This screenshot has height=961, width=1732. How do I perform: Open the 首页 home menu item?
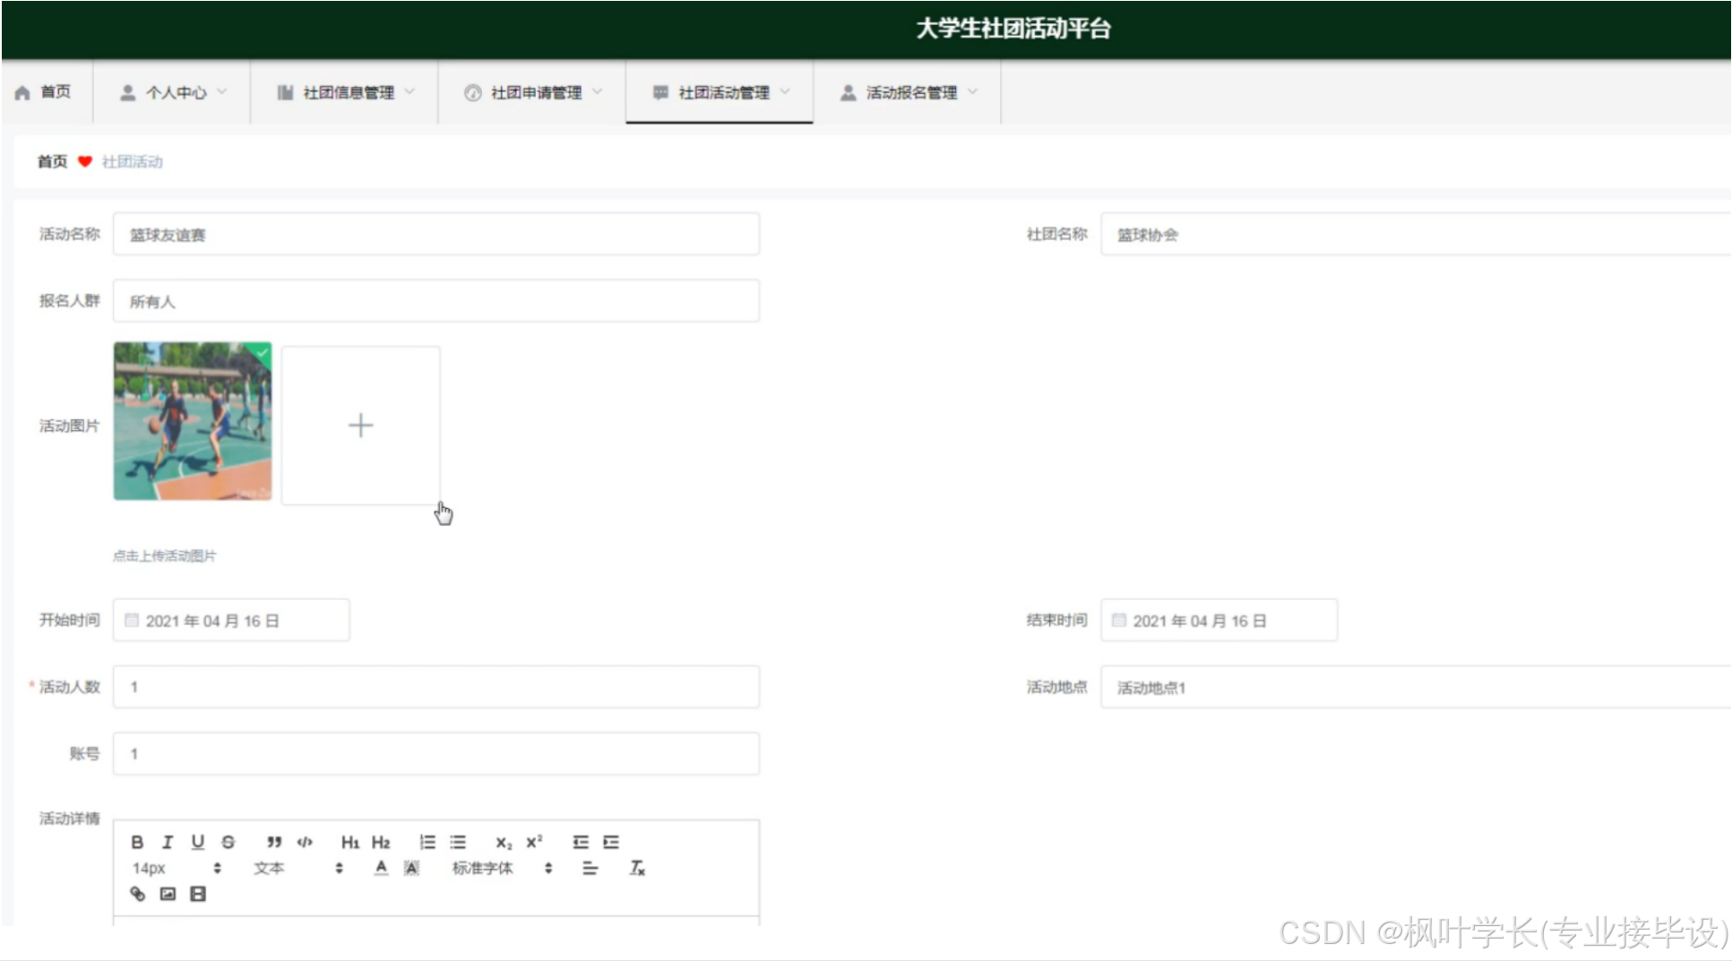(45, 92)
